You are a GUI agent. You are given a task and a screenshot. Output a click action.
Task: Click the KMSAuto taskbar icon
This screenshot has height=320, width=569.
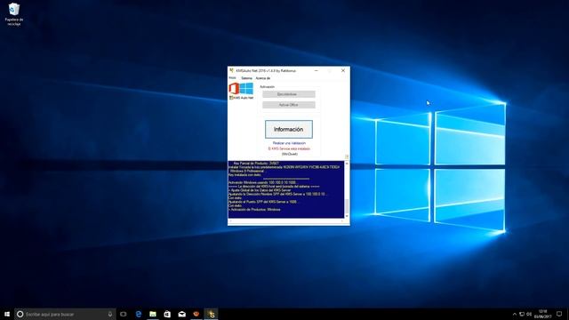[211, 314]
